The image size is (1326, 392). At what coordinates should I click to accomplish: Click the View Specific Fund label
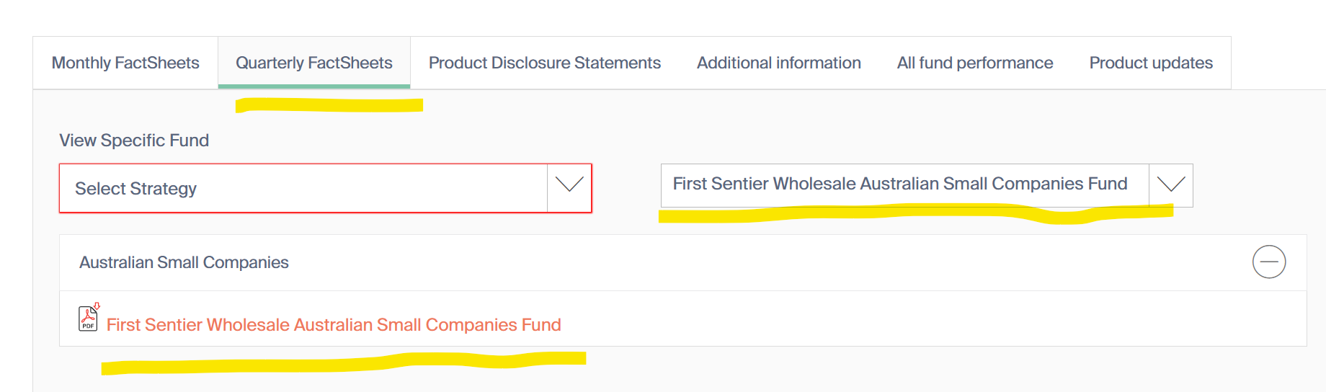[134, 141]
